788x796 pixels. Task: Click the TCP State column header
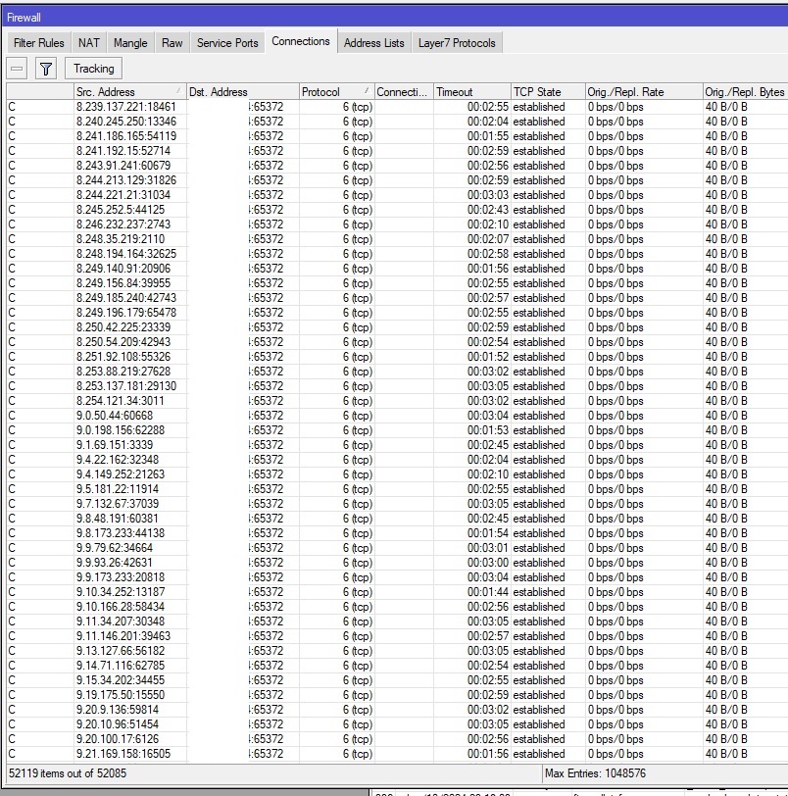point(548,92)
